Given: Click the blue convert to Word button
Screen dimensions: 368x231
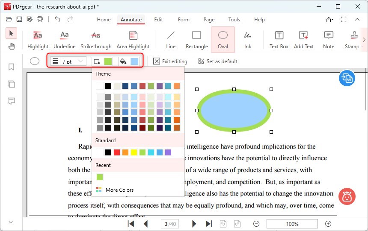Looking at the screenshot, I should pyautogui.click(x=347, y=78).
